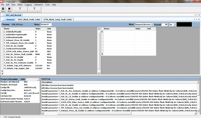Open the ms time unit dropdown
201x118 pixels.
[175, 24]
